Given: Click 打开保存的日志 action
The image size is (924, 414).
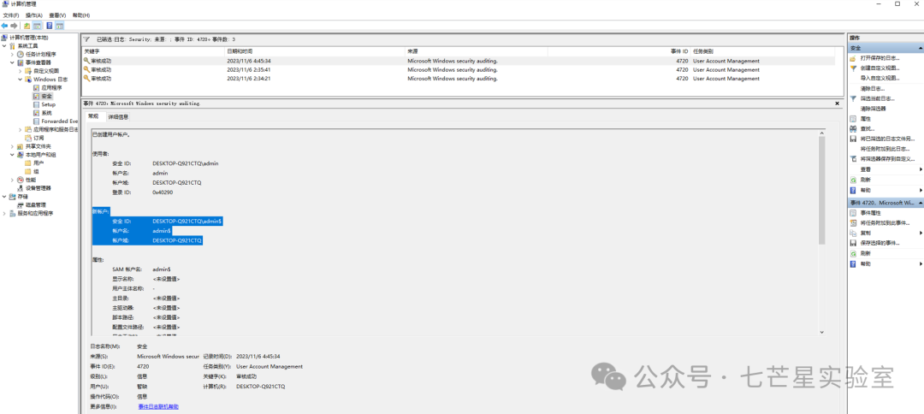Looking at the screenshot, I should (x=880, y=58).
